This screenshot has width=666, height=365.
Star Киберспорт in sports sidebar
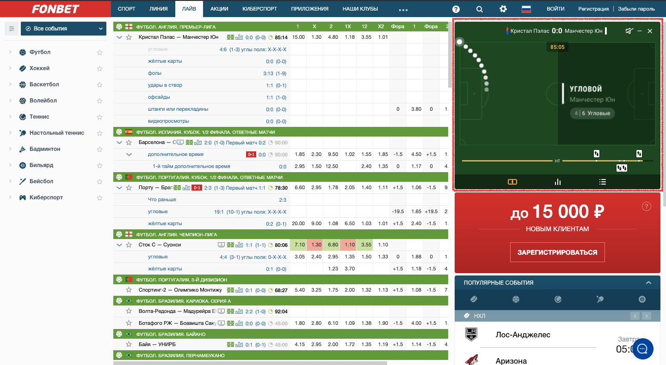pyautogui.click(x=99, y=197)
